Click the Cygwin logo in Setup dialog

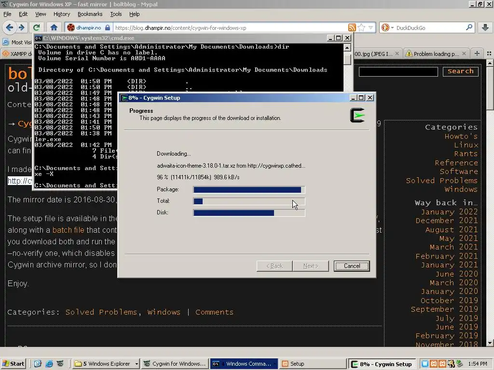(357, 115)
